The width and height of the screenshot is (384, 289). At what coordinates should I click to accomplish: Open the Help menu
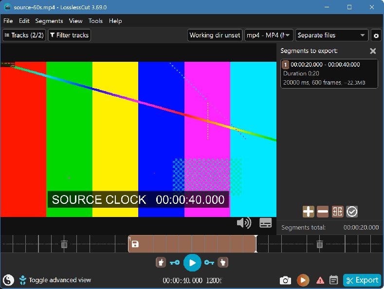click(x=115, y=21)
